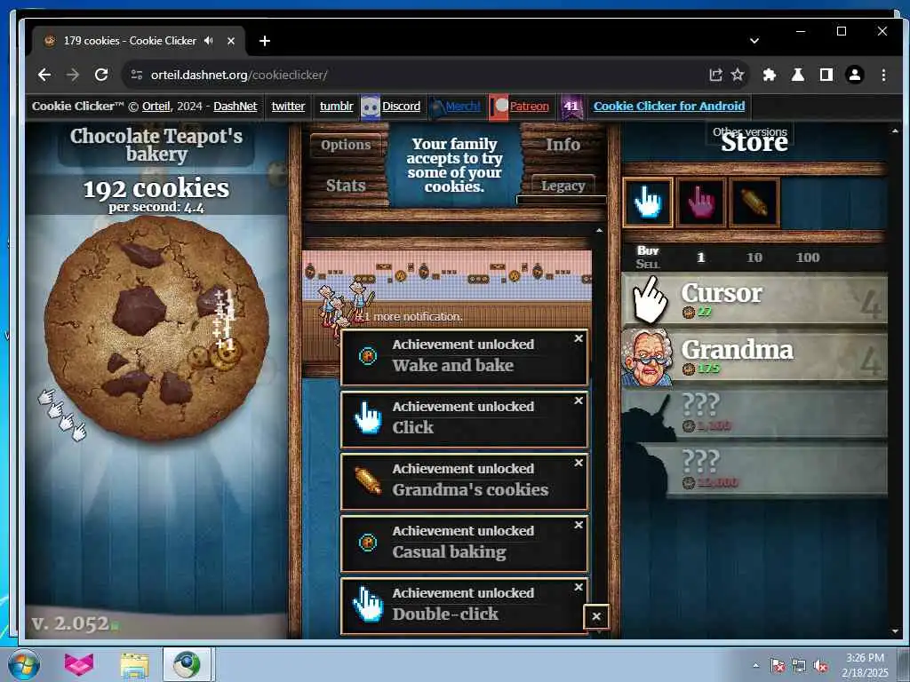This screenshot has height=682, width=910.
Task: Open the Discord link
Action: pos(401,107)
